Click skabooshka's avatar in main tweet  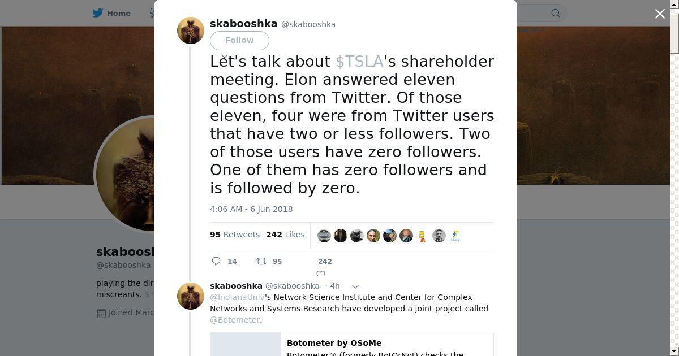tap(191, 31)
